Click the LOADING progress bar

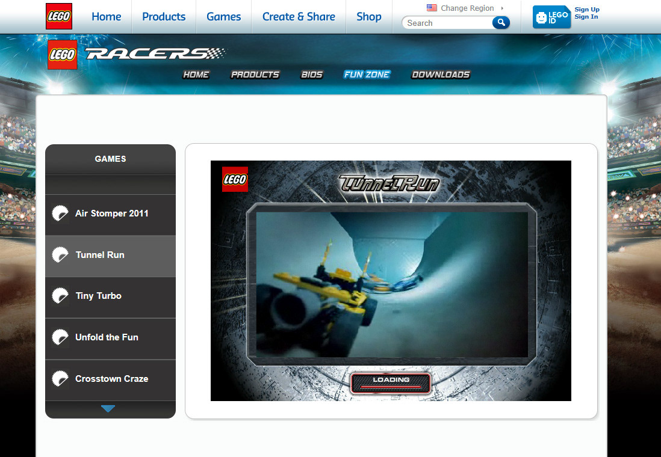[390, 383]
